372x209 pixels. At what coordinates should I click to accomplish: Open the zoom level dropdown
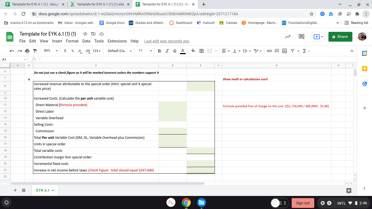click(x=50, y=51)
